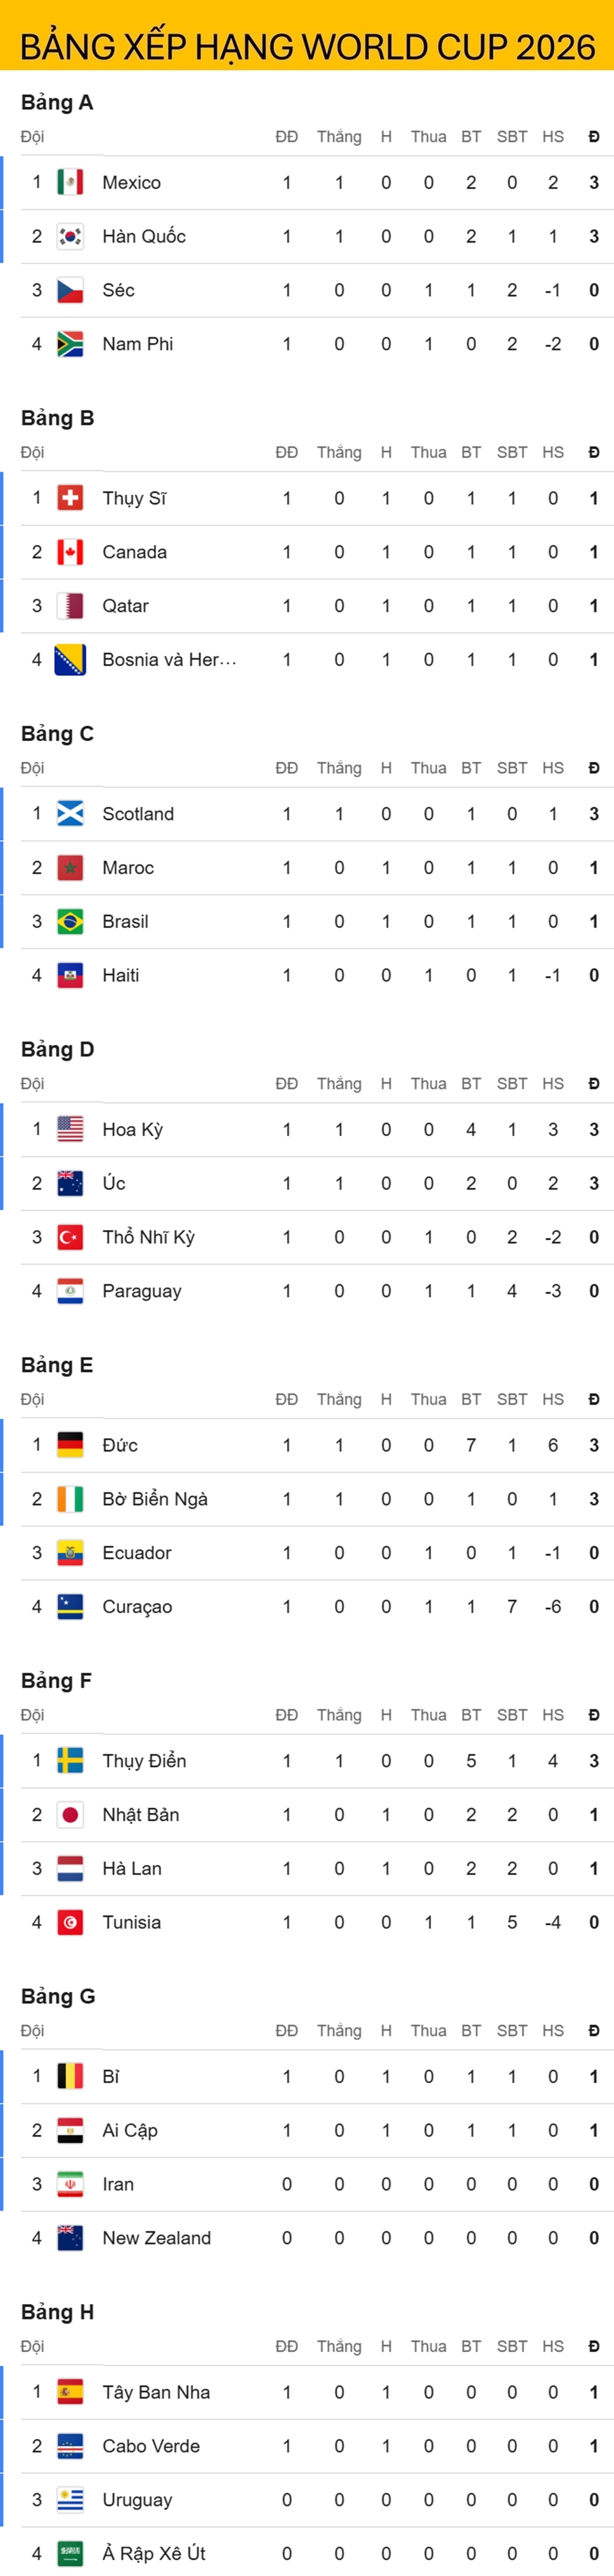Open the Cabo Verde team name
Screen dimensions: 614x2576
[x=151, y=2447]
